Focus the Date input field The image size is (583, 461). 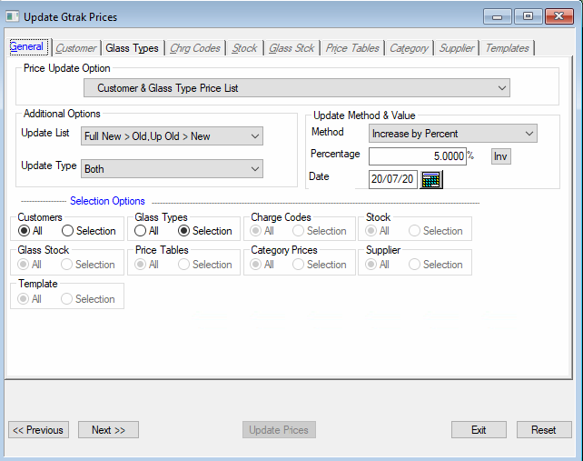click(392, 179)
